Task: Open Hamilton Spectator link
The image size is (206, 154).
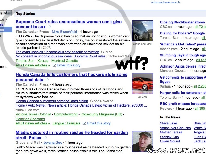Action: pos(30,119)
